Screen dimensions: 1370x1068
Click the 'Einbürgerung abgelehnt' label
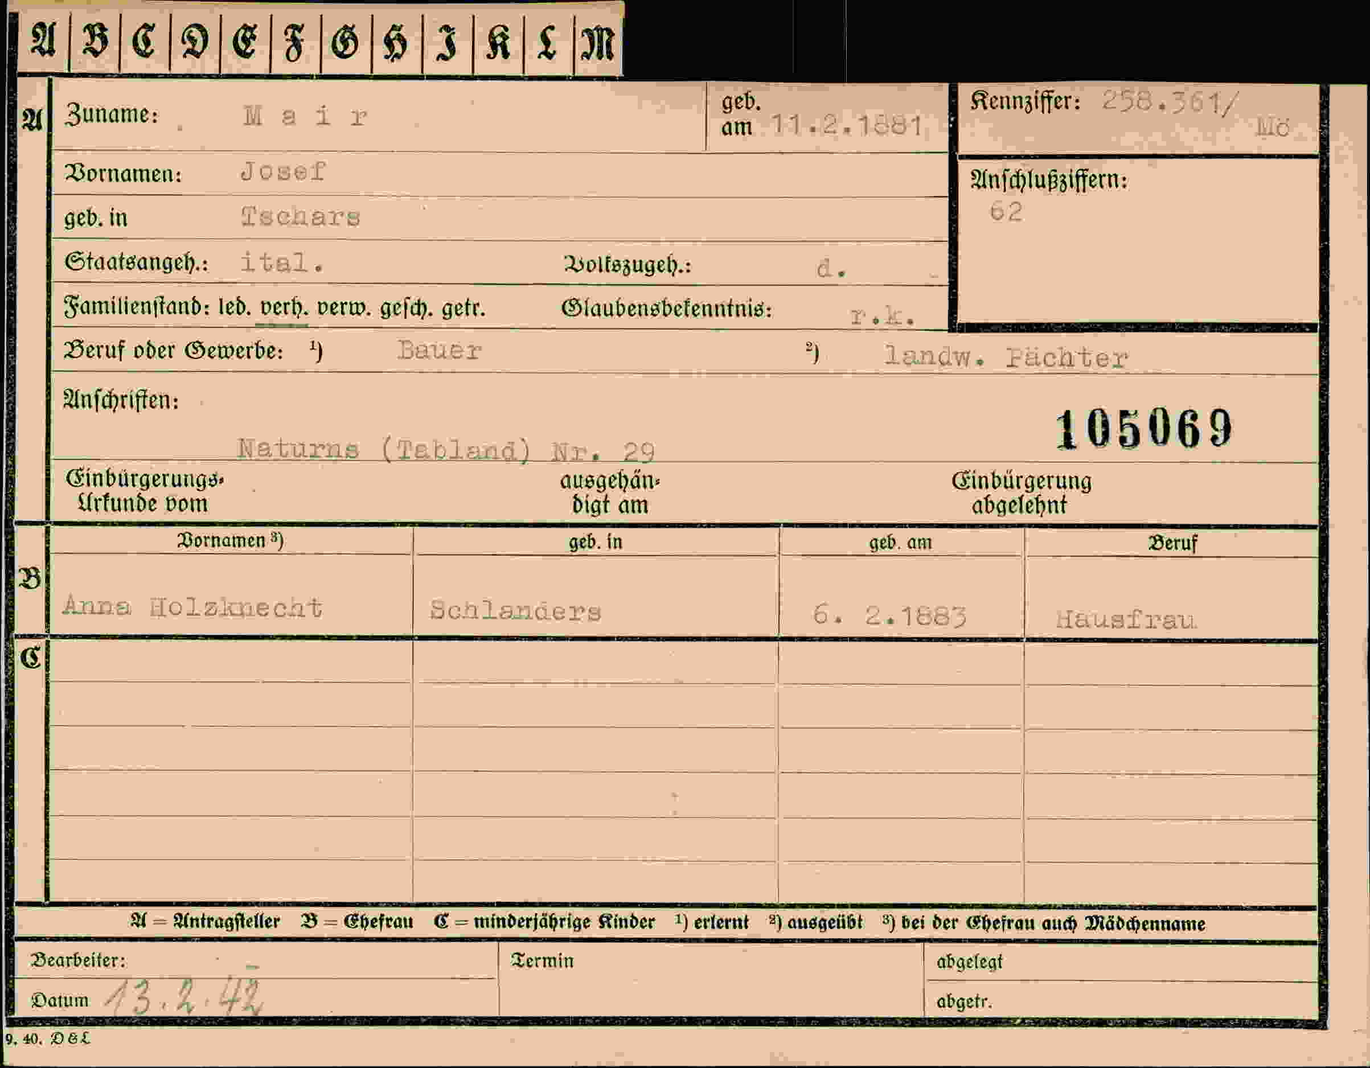tap(1022, 493)
